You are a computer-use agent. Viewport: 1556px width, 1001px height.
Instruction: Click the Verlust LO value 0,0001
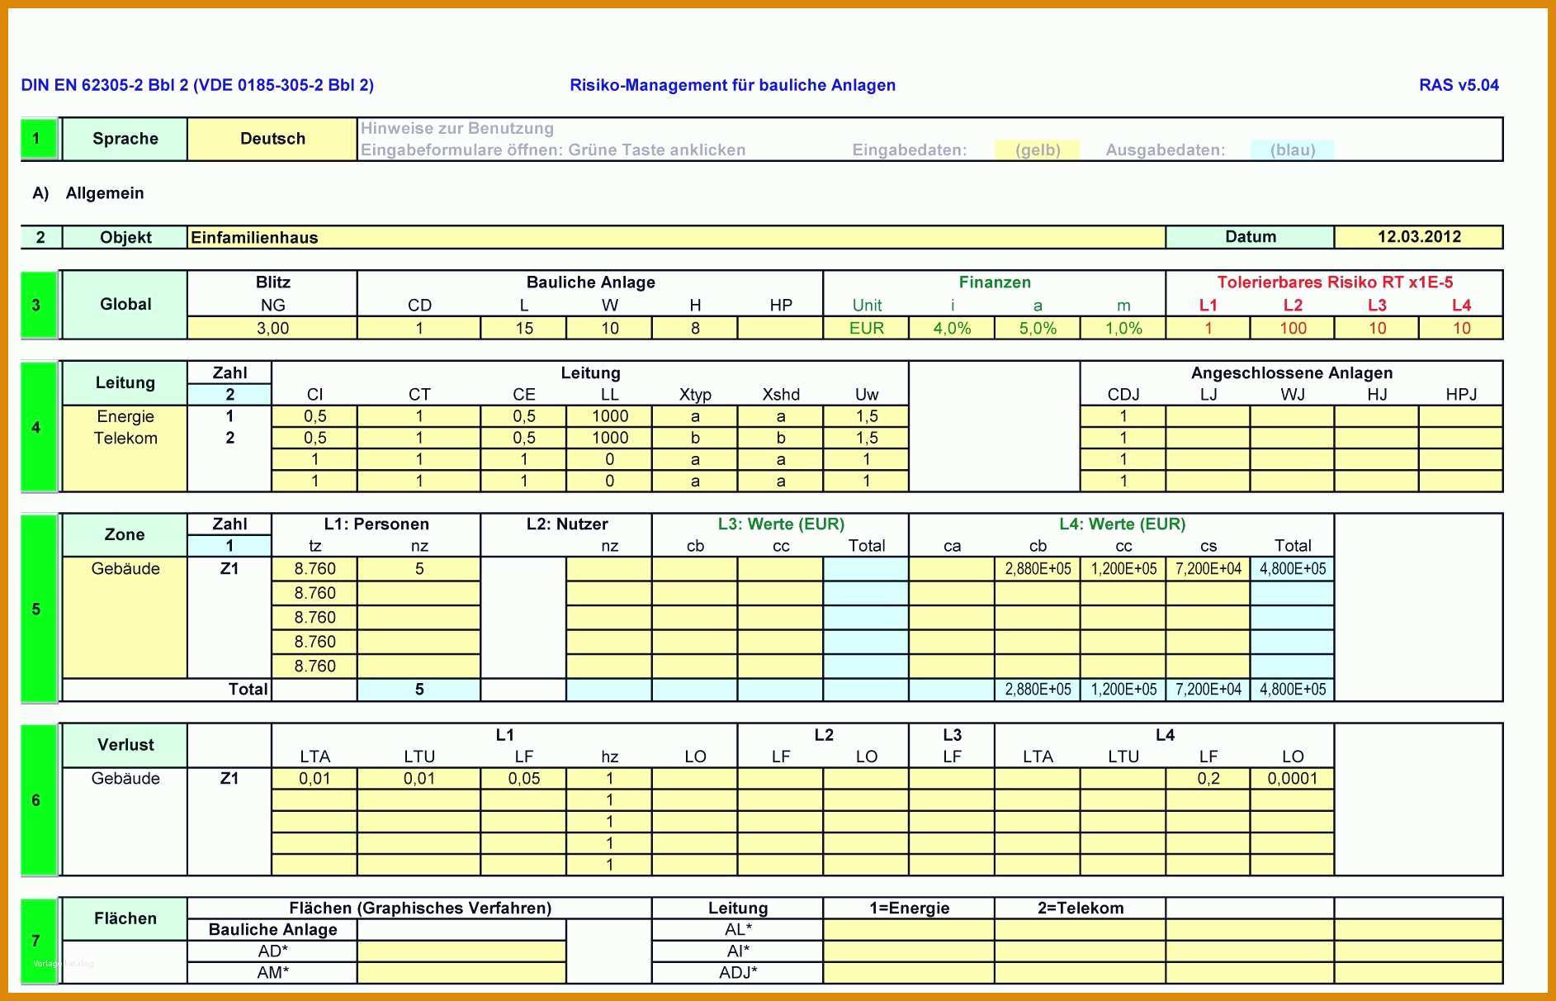pos(1292,779)
